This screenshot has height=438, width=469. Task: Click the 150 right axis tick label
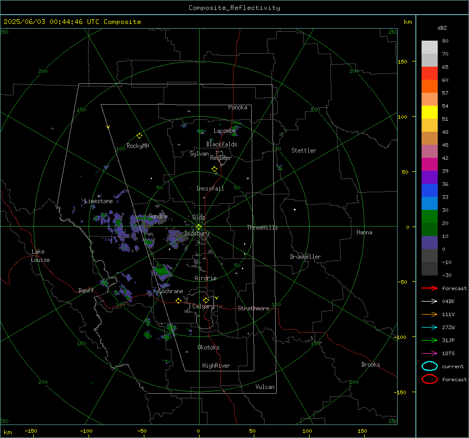click(x=402, y=61)
